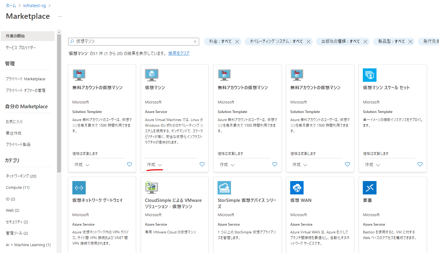This screenshot has height=253, width=439.
Task: Filter by the Web (2) category
Action: [x=13, y=210]
